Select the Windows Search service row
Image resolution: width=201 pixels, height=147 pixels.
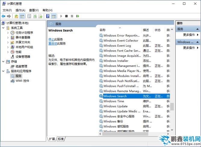pos(135,96)
